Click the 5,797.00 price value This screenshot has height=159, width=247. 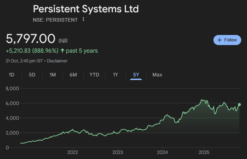[31, 39]
